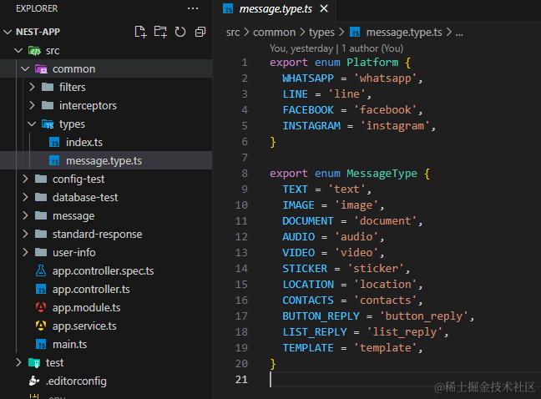Click app.controller.spec.ts flask test icon

pyautogui.click(x=41, y=270)
